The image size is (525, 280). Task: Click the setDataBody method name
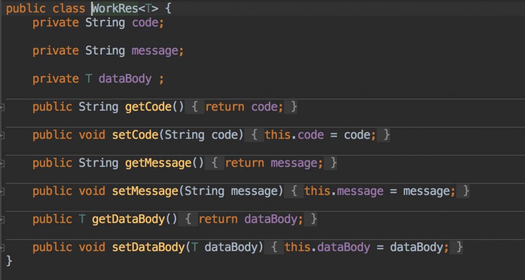148,246
